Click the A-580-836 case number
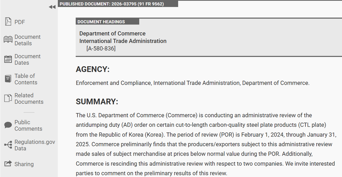 101,48
